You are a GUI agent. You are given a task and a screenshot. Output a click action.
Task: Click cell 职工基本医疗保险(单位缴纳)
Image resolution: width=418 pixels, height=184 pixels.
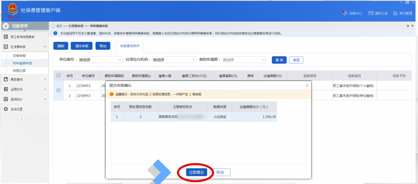353,95
